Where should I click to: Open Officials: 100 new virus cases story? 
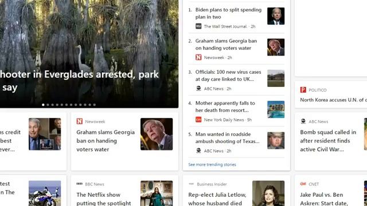click(x=228, y=76)
